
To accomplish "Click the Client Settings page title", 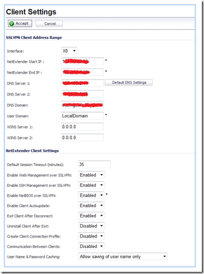I will [31, 12].
